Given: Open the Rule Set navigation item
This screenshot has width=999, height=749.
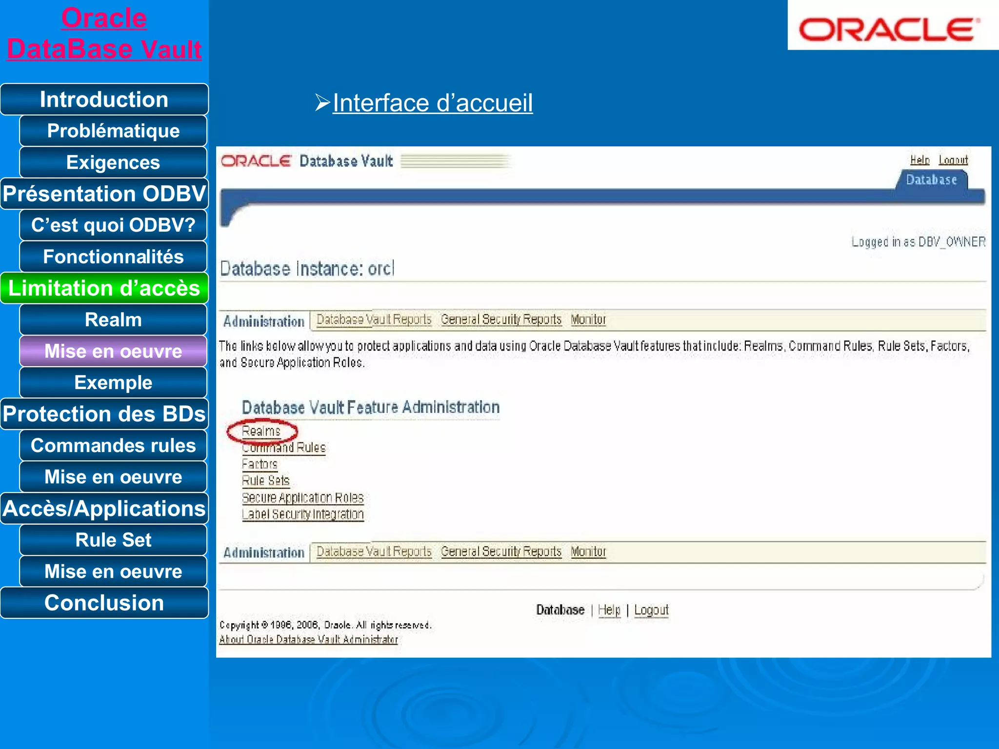Looking at the screenshot, I should click(x=113, y=540).
